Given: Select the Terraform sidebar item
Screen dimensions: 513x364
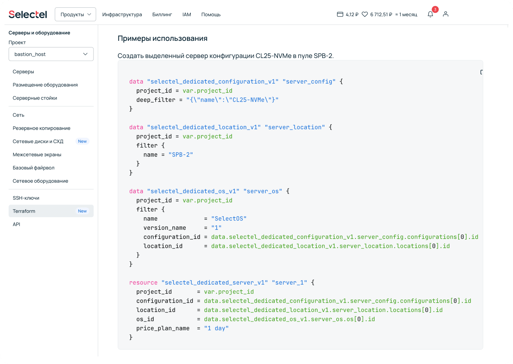Looking at the screenshot, I should click(x=51, y=211).
